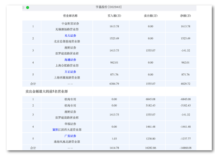Image resolution: width=215 pixels, height=155 pixels.
Task: Click net amount -1461.48
Action: tap(185, 127)
